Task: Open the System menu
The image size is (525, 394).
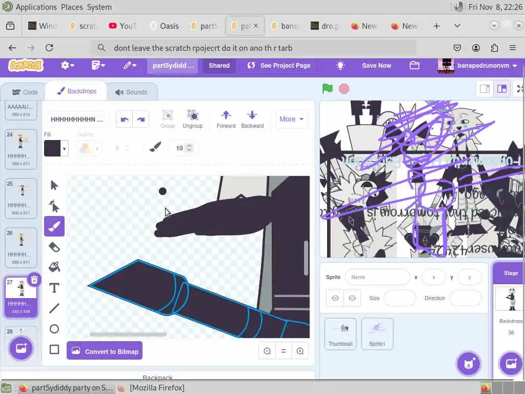Action: (x=99, y=7)
